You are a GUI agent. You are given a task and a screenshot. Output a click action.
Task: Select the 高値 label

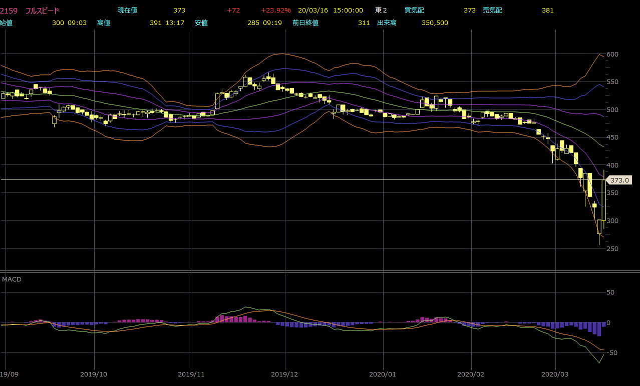click(x=104, y=22)
